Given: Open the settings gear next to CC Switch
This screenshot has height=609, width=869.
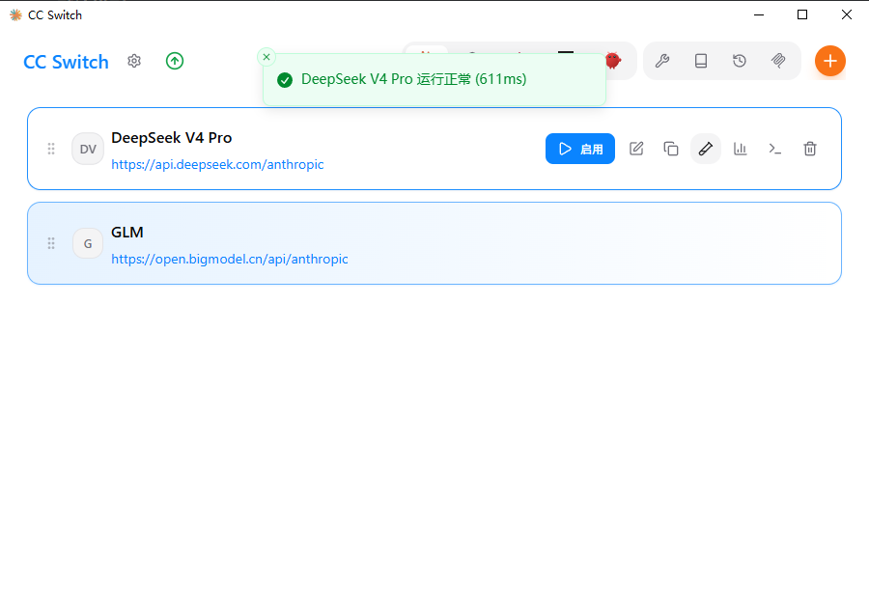Looking at the screenshot, I should point(134,61).
